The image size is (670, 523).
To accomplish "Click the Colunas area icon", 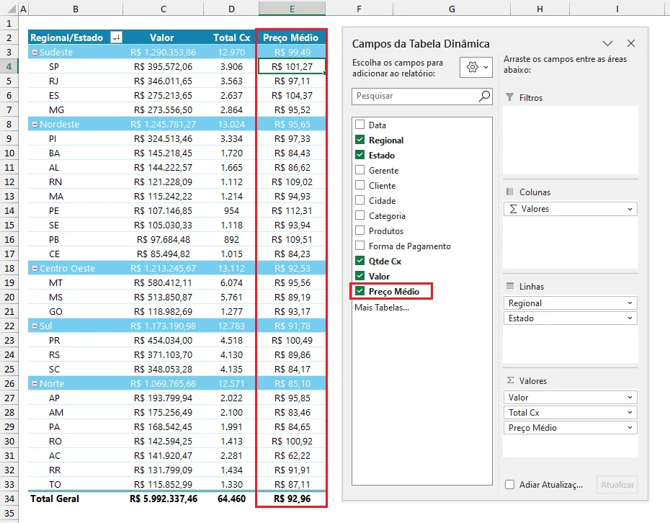I will (510, 192).
